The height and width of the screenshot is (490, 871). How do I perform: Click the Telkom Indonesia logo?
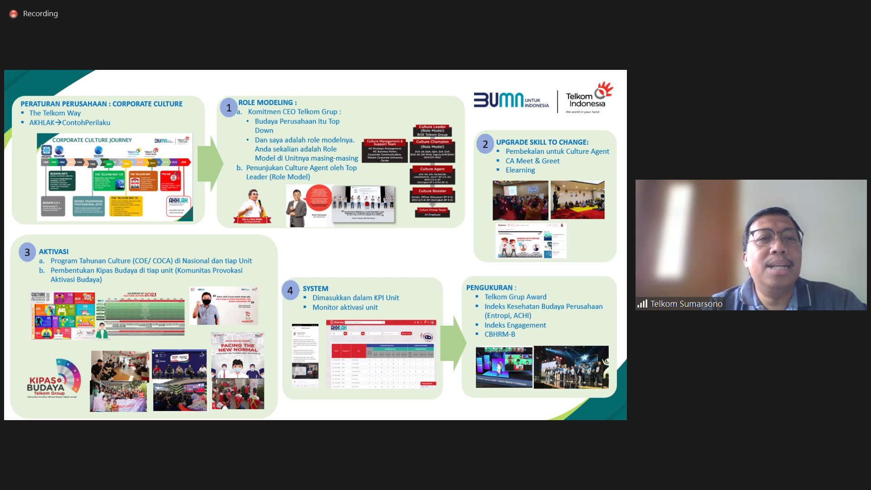click(x=588, y=98)
